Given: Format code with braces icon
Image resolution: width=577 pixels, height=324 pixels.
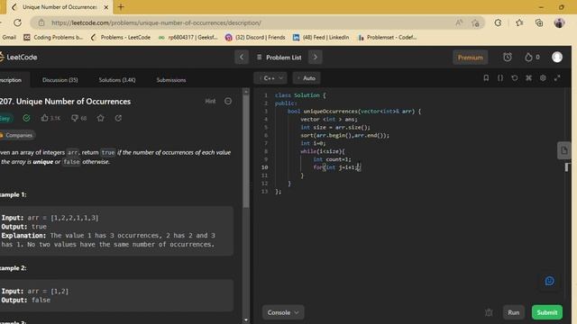Looking at the screenshot, I should tap(500, 78).
